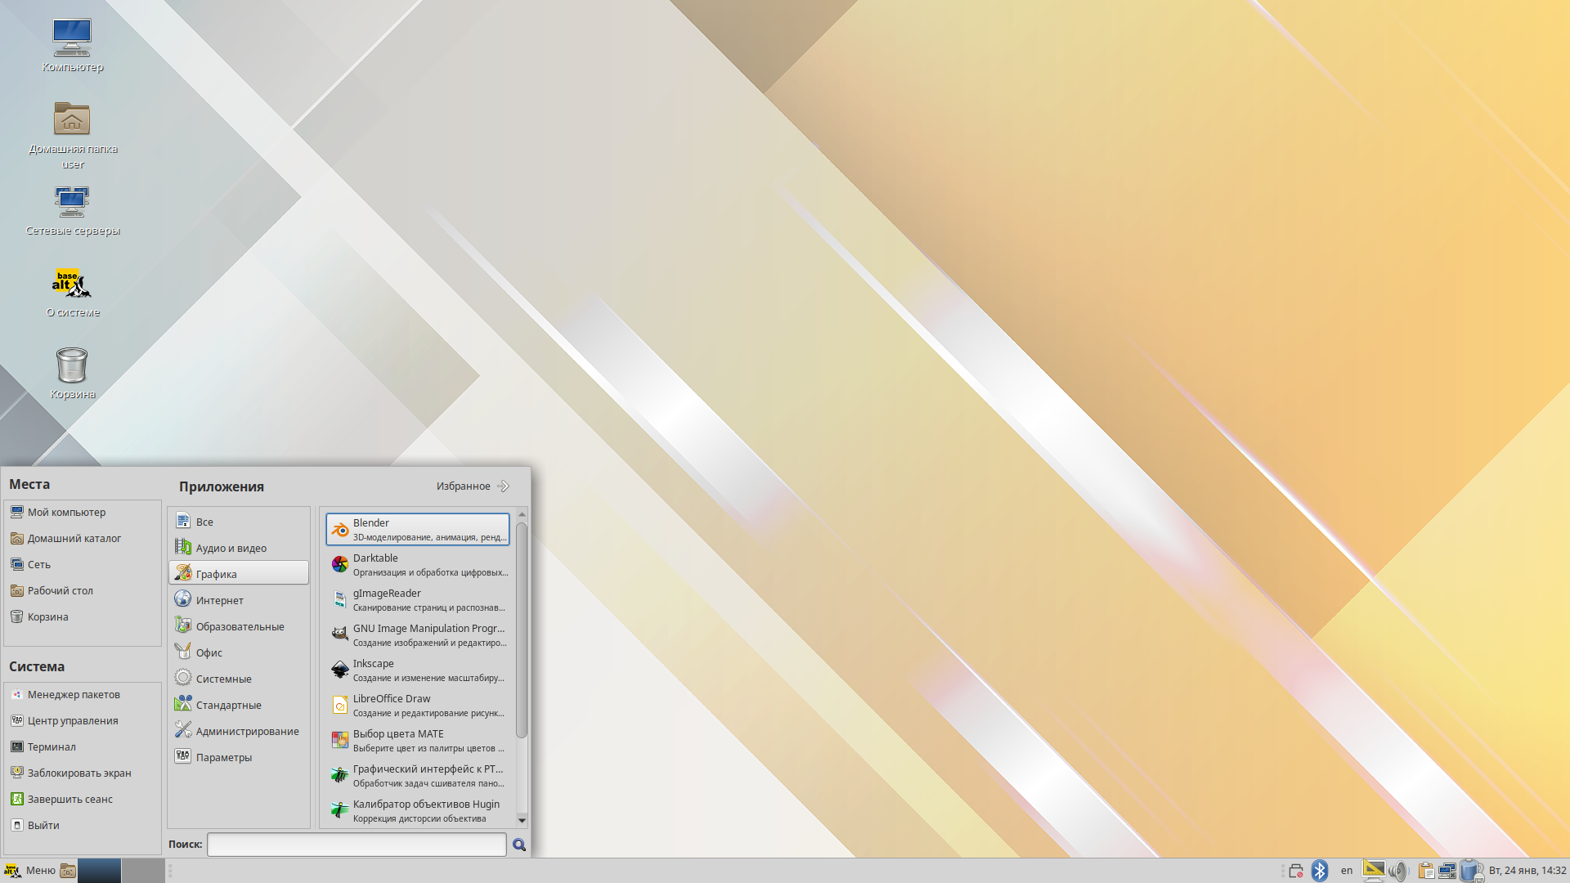Viewport: 1570px width, 883px height.
Task: Open Darktable photo application
Action: [417, 564]
